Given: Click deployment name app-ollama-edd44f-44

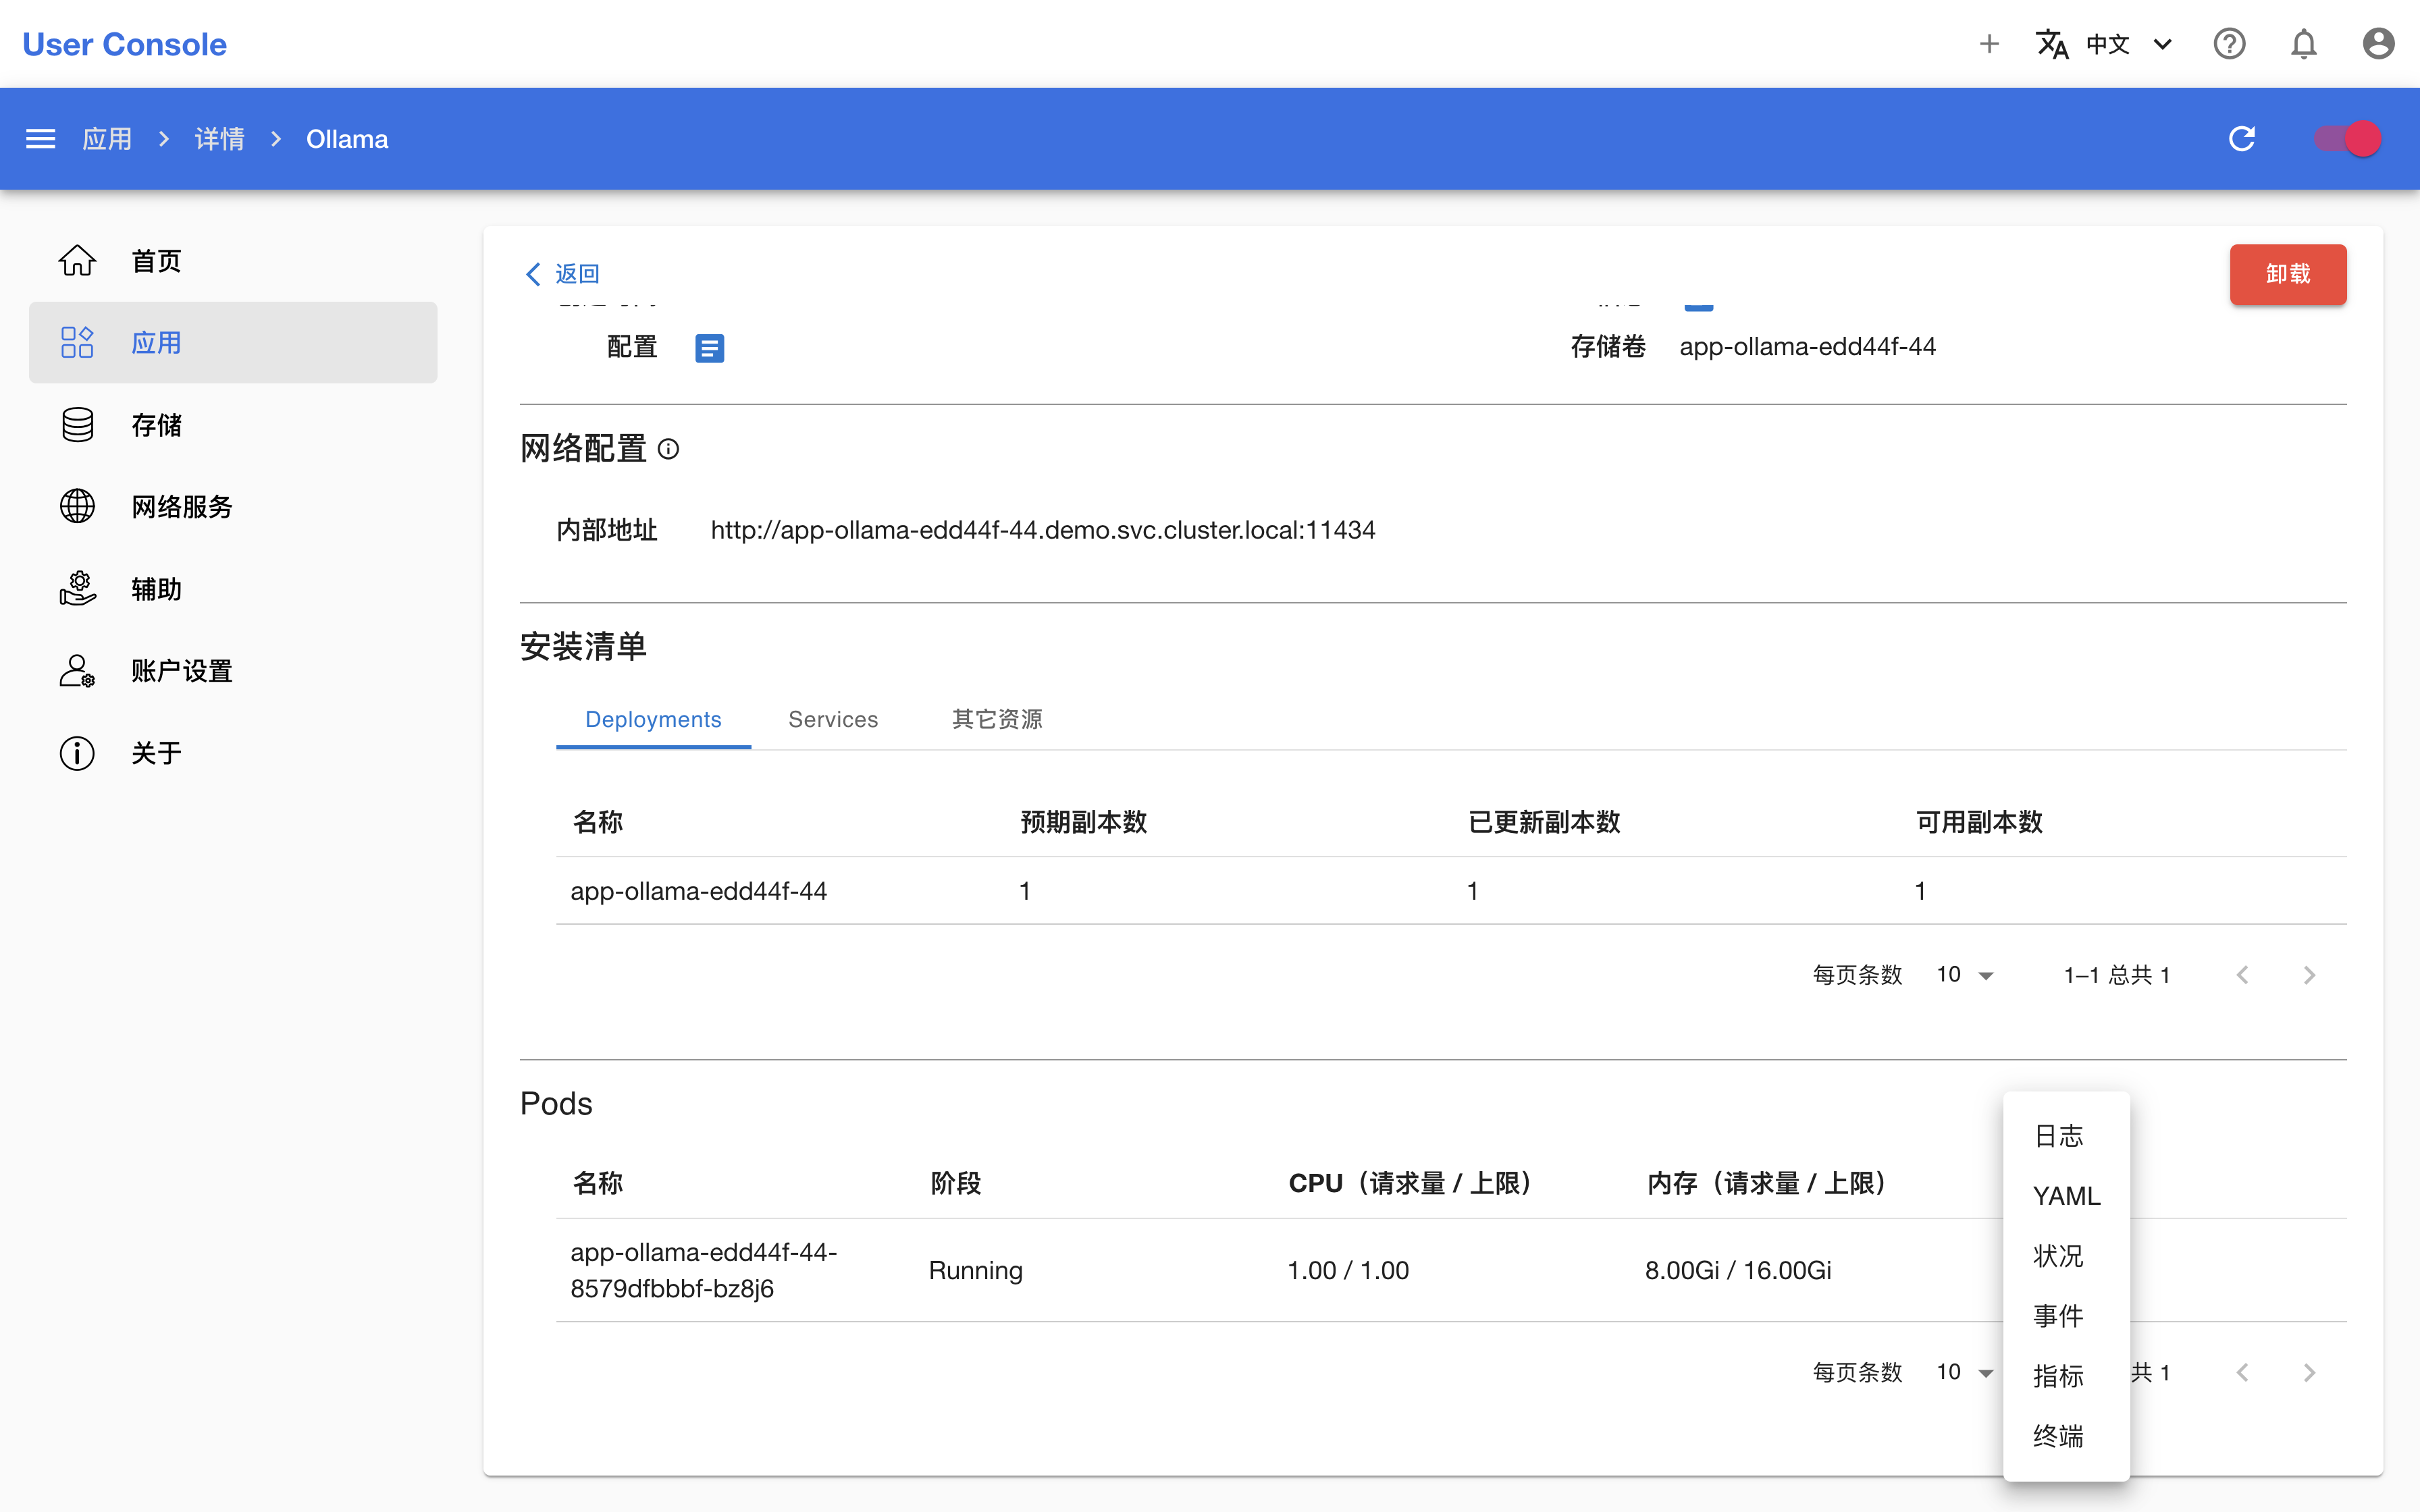Looking at the screenshot, I should click(x=698, y=891).
